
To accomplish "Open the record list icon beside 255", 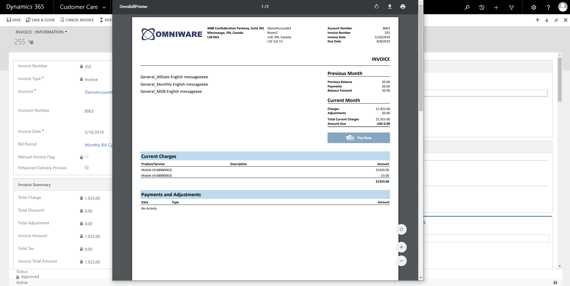I will point(31,42).
